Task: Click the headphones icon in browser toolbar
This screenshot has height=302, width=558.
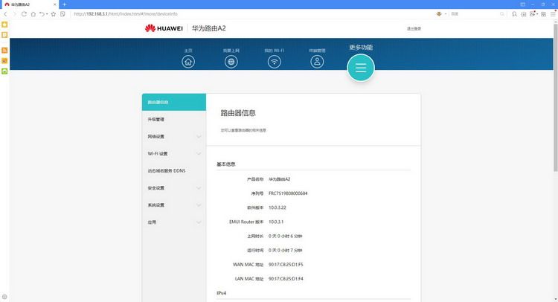Action: (x=514, y=14)
